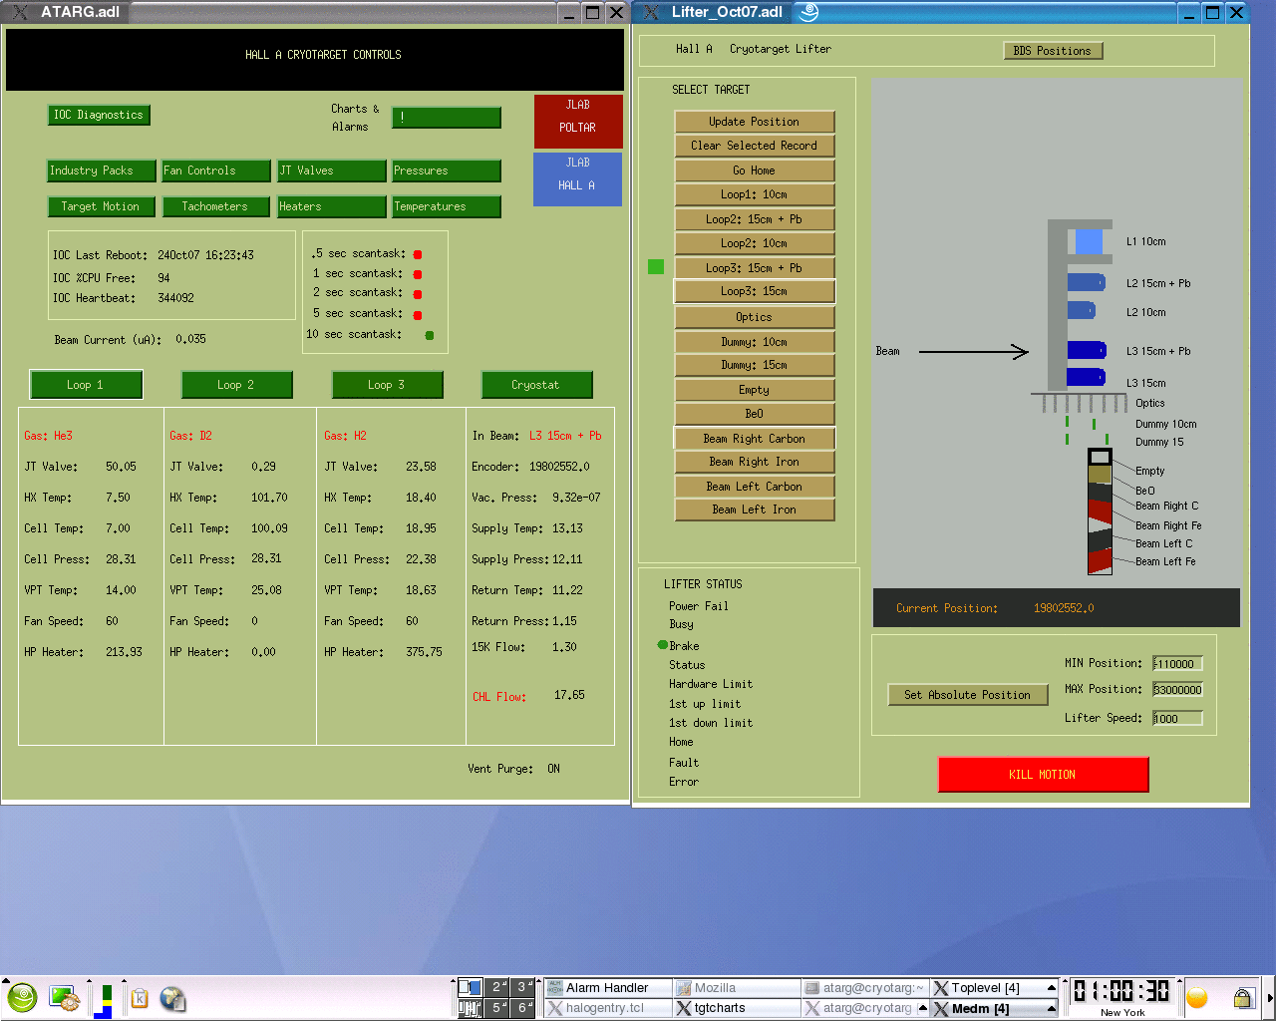Open the Alarm Handler taskbar entry
This screenshot has height=1021, width=1276.
(607, 988)
